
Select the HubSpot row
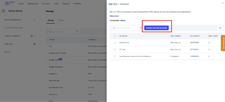pyautogui.click(x=76, y=74)
